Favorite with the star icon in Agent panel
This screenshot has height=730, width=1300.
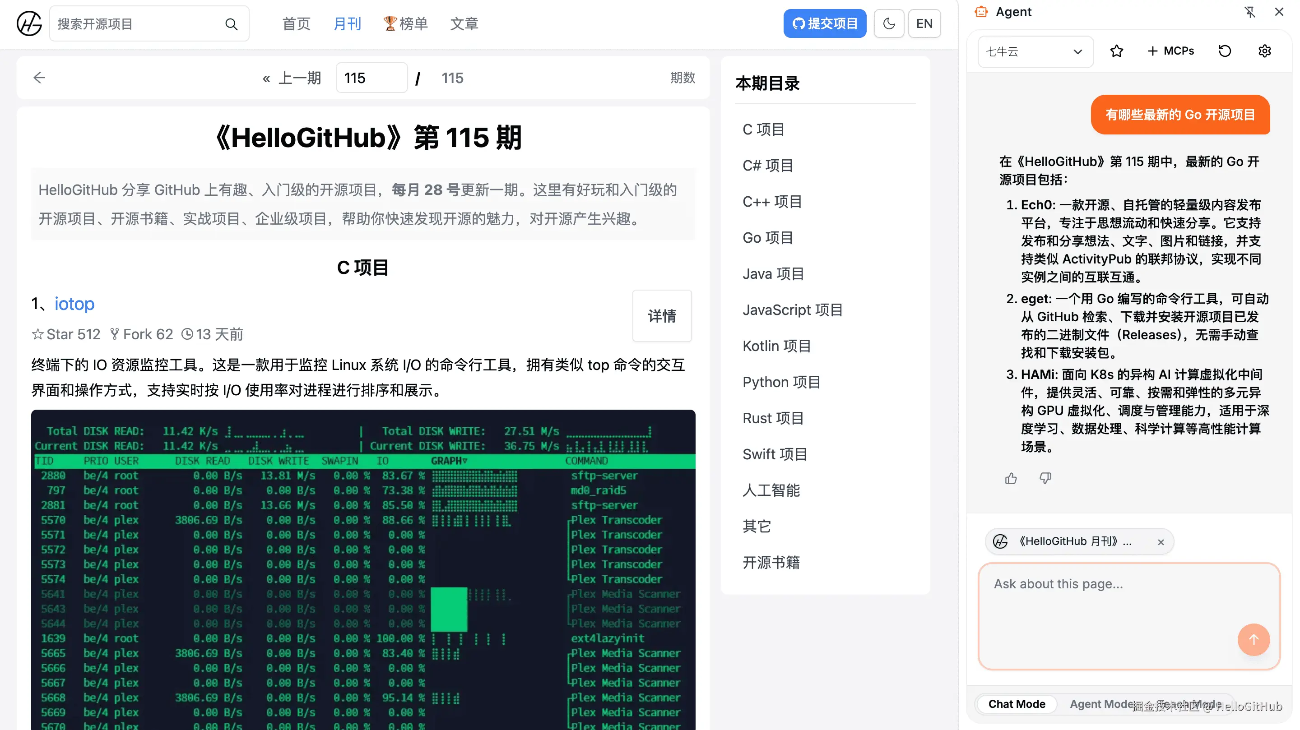pos(1116,51)
